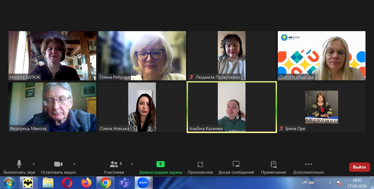
Task: Open Opera browser from taskbar
Action: [67, 183]
